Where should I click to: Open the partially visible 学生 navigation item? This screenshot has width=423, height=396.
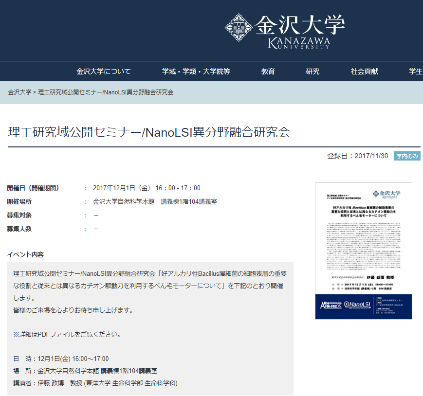[415, 72]
